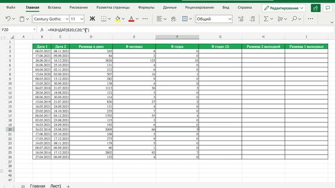Click into the formula bar РАЗНДАТ formula
This screenshot has height=188, width=335.
point(69,30)
